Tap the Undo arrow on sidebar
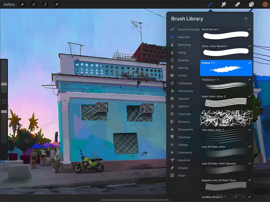The width and height of the screenshot is (270, 202). pos(4,148)
